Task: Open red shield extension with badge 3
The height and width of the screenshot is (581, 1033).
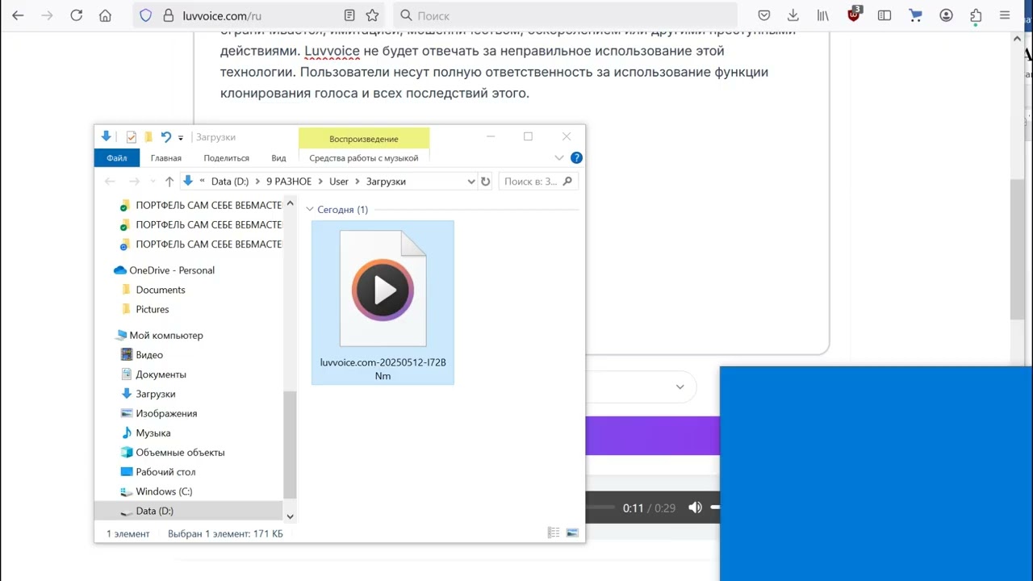Action: (855, 14)
